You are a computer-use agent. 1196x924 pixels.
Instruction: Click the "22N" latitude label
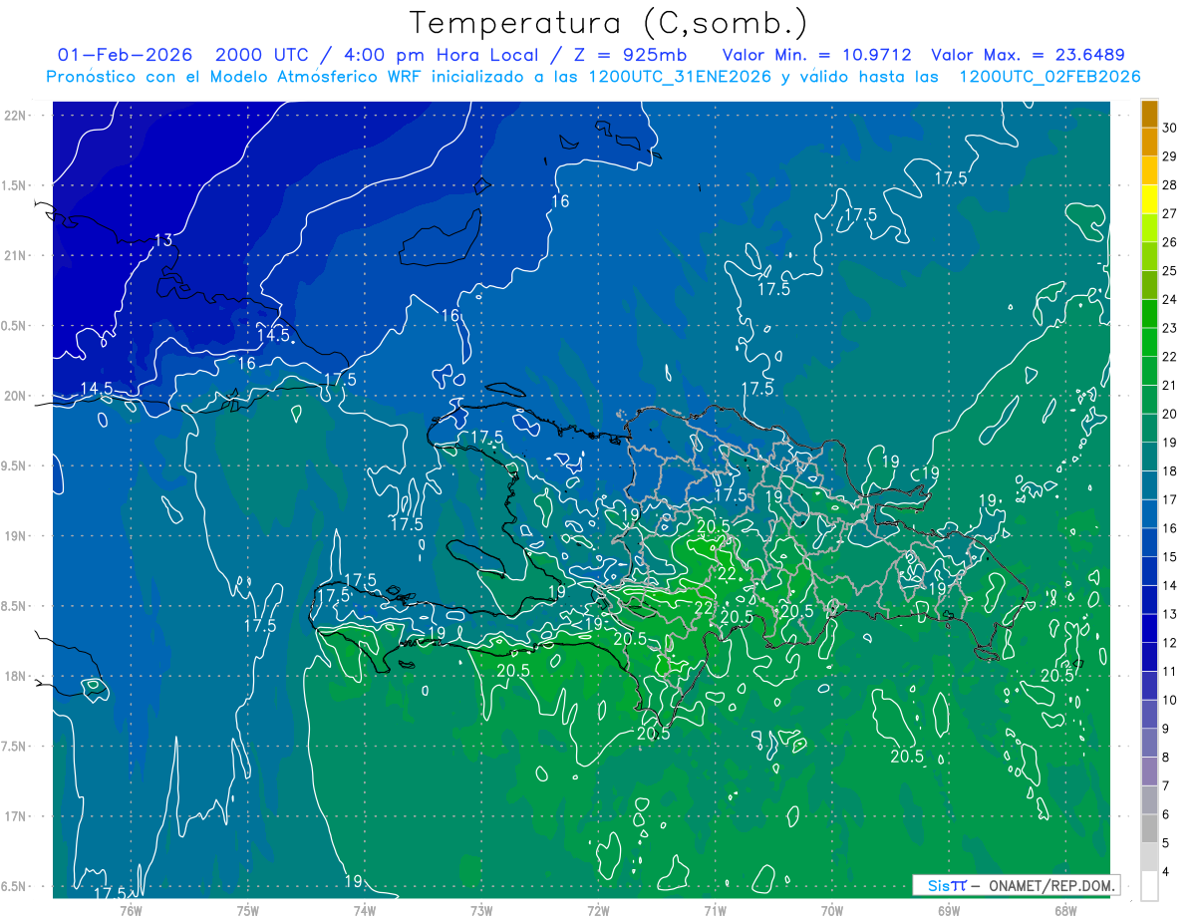(x=15, y=116)
